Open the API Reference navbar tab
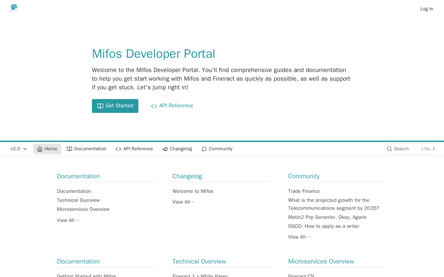The width and height of the screenshot is (444, 277). coord(134,149)
